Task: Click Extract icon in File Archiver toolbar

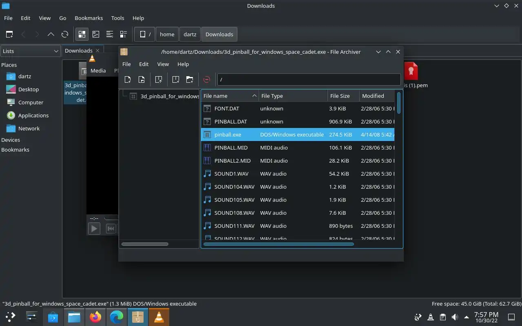Action: (159, 79)
